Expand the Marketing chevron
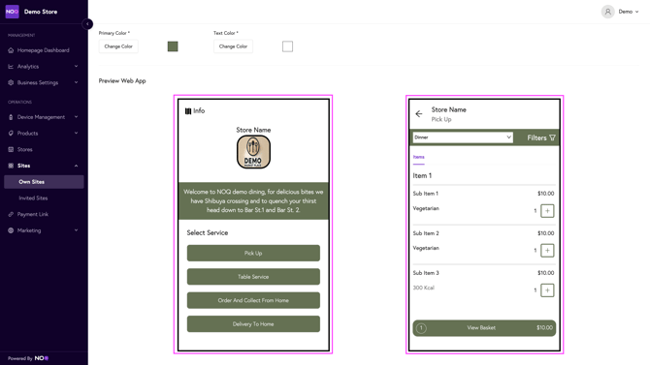This screenshot has width=650, height=365. (76, 230)
